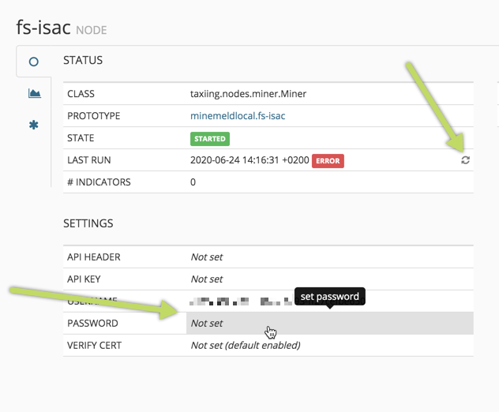This screenshot has width=499, height=412.
Task: Click the green STARTED state badge
Action: pos(209,138)
